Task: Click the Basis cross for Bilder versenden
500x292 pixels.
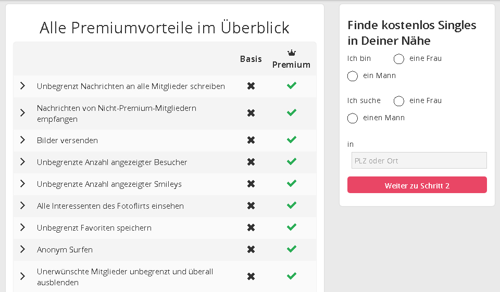Action: [x=251, y=140]
